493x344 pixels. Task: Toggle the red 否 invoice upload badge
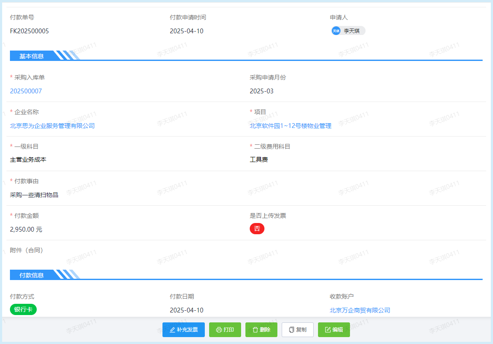tap(257, 229)
